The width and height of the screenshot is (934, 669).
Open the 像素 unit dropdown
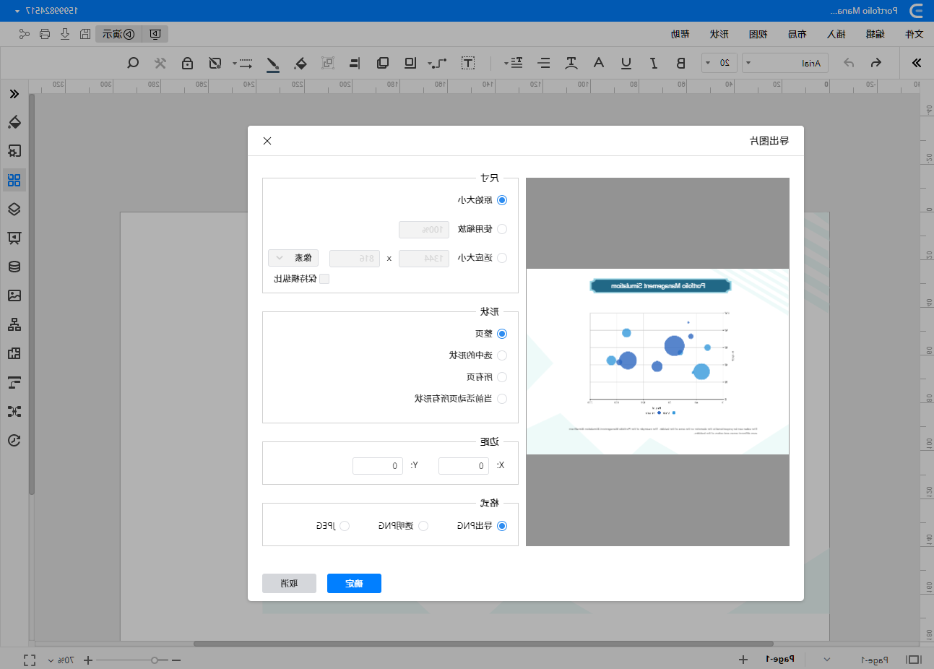(x=293, y=258)
